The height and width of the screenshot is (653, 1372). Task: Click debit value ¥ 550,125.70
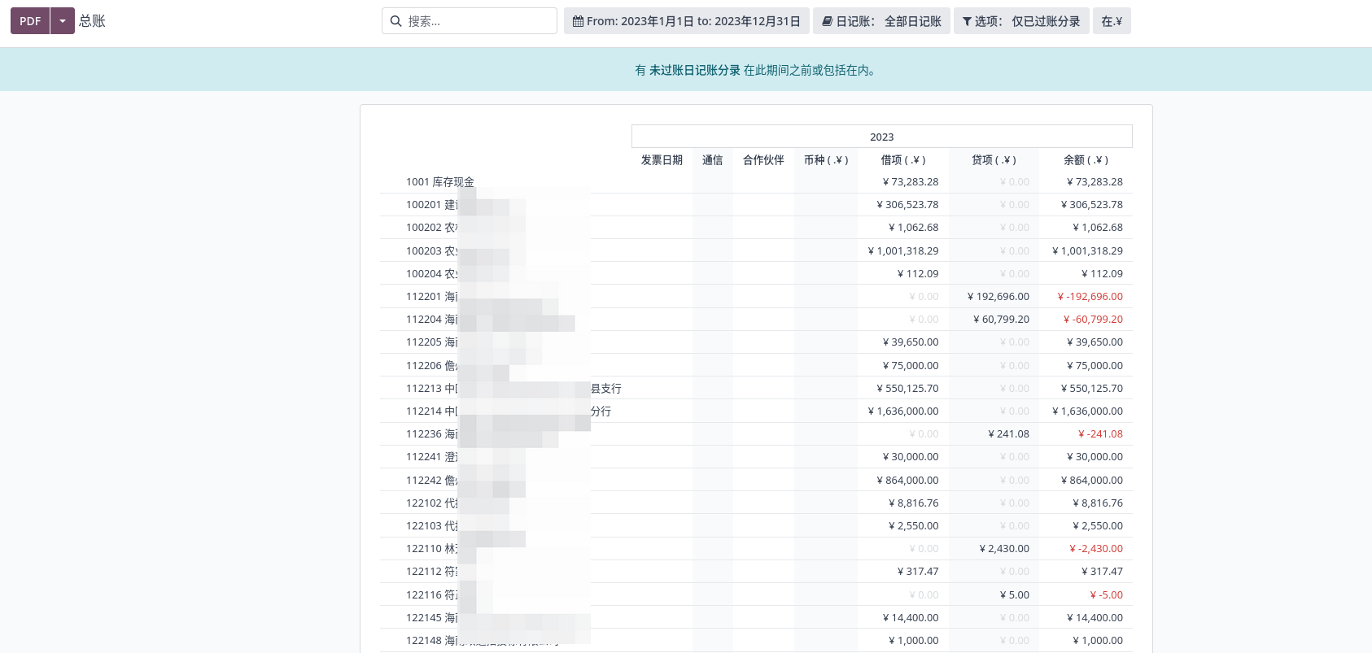pos(907,389)
